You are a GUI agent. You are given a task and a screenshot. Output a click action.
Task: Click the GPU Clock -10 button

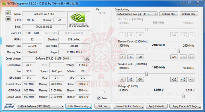point(131,35)
